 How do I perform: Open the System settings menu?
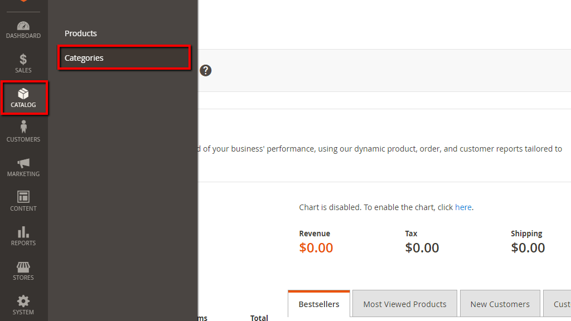point(23,304)
